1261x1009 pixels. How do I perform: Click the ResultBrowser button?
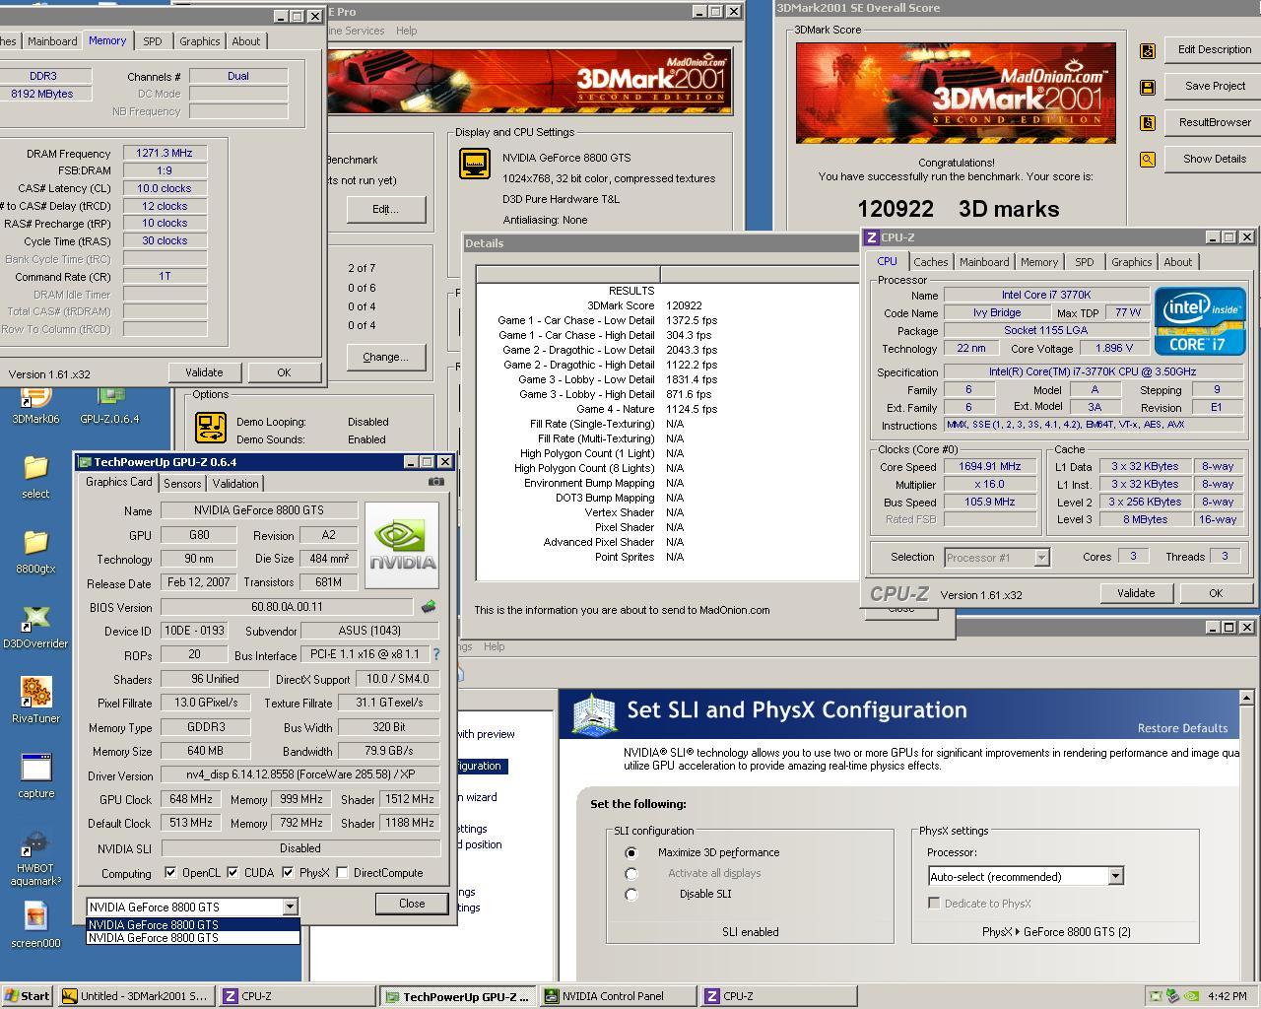coord(1215,122)
